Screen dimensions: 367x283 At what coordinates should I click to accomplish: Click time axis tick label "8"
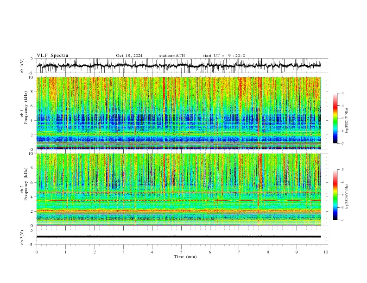pos(268,252)
